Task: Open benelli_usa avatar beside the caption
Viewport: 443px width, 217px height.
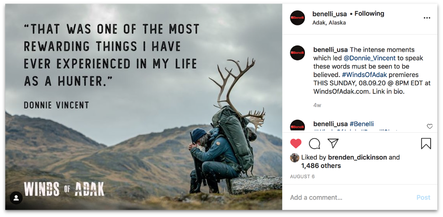Action: pos(297,53)
